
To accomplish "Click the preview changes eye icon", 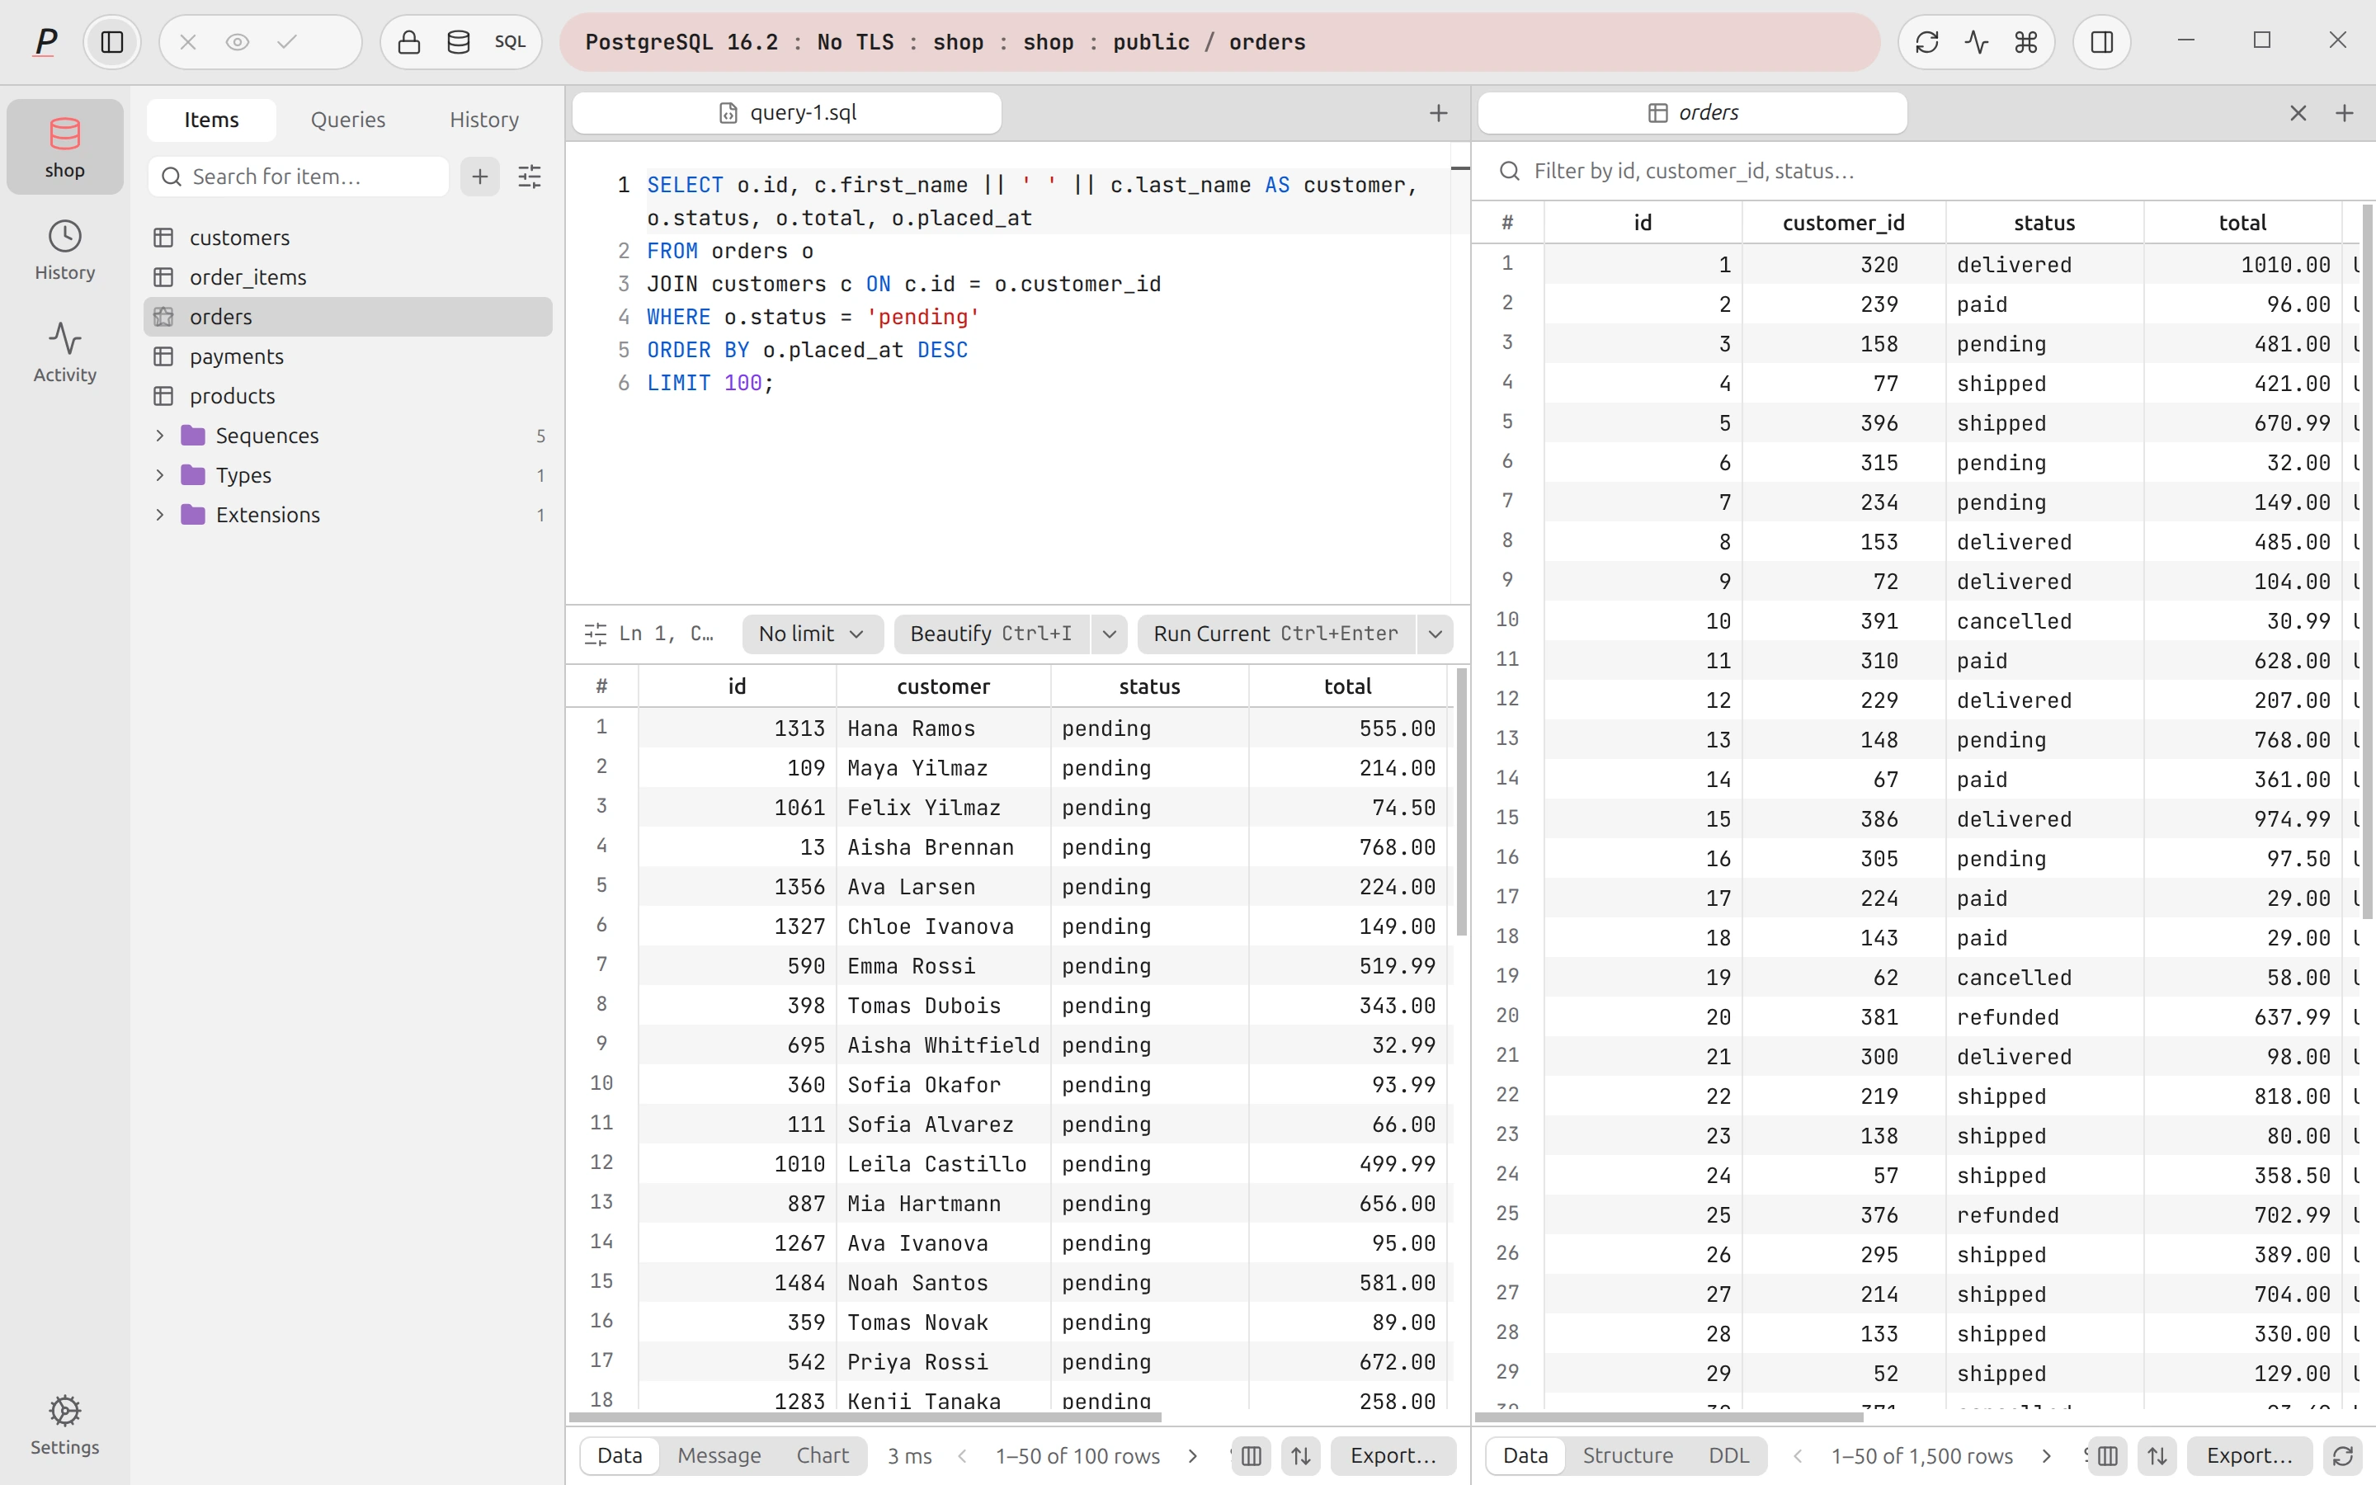I will 238,42.
